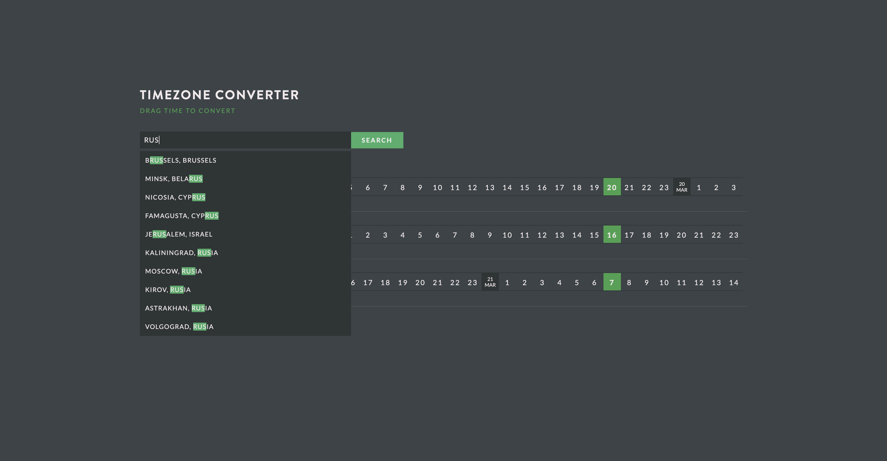Select VOLGOGRAD, RUSIA at list bottom
887x461 pixels.
coord(179,326)
